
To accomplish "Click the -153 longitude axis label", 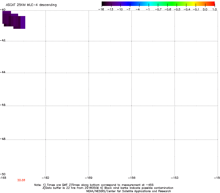I will click(x=175, y=178).
